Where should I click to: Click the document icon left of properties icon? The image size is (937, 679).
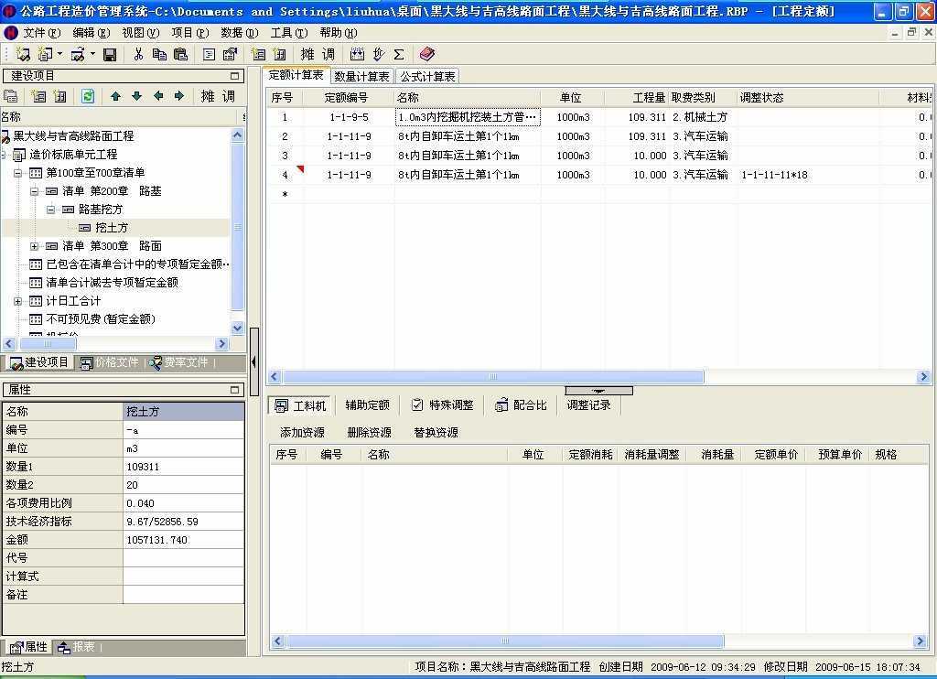(x=209, y=54)
